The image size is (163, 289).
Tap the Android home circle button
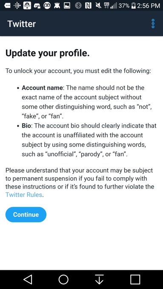[x=63, y=279]
